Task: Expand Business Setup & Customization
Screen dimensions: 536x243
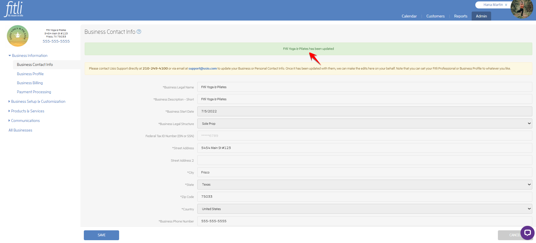Action: tap(37, 101)
